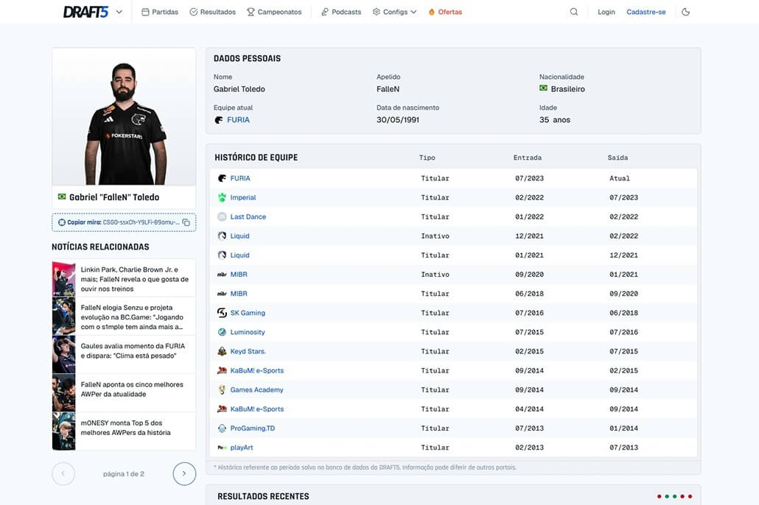Click thumbnail of m0NESY Top 5 news
The height and width of the screenshot is (505, 759).
pyautogui.click(x=63, y=431)
